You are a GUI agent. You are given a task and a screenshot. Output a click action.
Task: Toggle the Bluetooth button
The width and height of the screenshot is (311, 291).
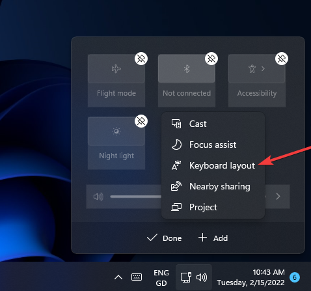(x=187, y=69)
